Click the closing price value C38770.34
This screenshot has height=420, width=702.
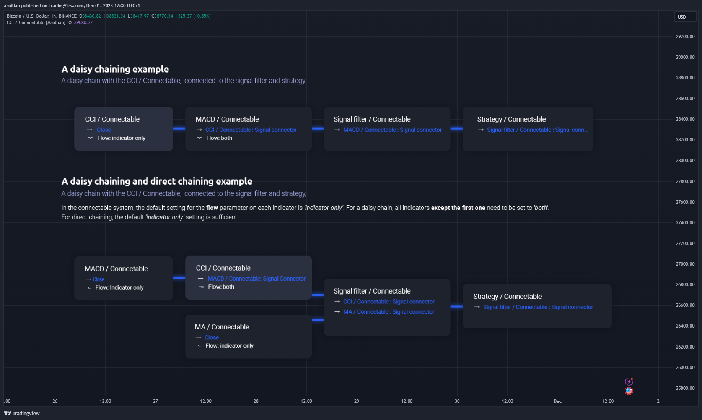coord(162,16)
